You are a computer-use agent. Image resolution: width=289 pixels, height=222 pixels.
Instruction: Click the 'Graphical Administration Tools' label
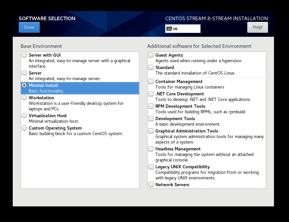(187, 131)
